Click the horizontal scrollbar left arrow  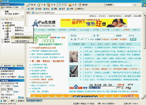(x=27, y=98)
